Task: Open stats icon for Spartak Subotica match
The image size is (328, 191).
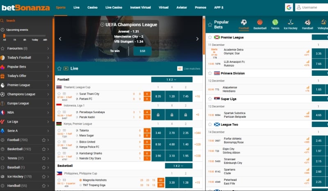Action: pyautogui.click(x=308, y=113)
